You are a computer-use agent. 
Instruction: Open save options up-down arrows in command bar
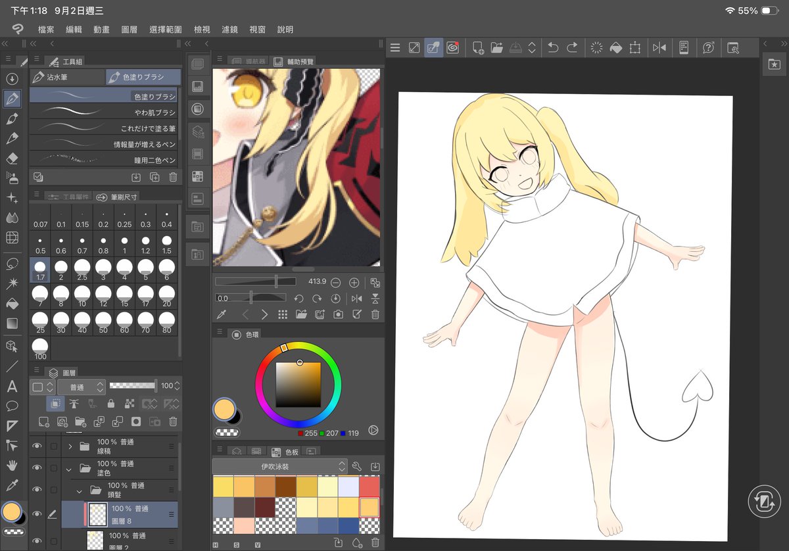click(531, 47)
